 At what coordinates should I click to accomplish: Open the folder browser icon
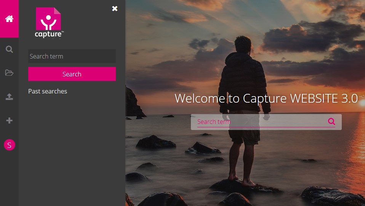click(9, 73)
